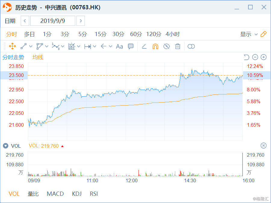
Task: Zoom out chart with minus circle
Action: coord(255,57)
